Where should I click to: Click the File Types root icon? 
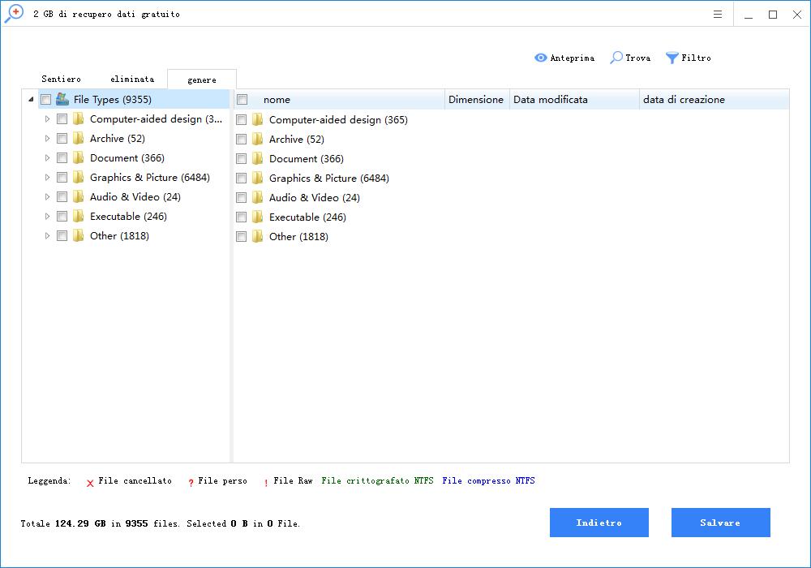click(62, 99)
